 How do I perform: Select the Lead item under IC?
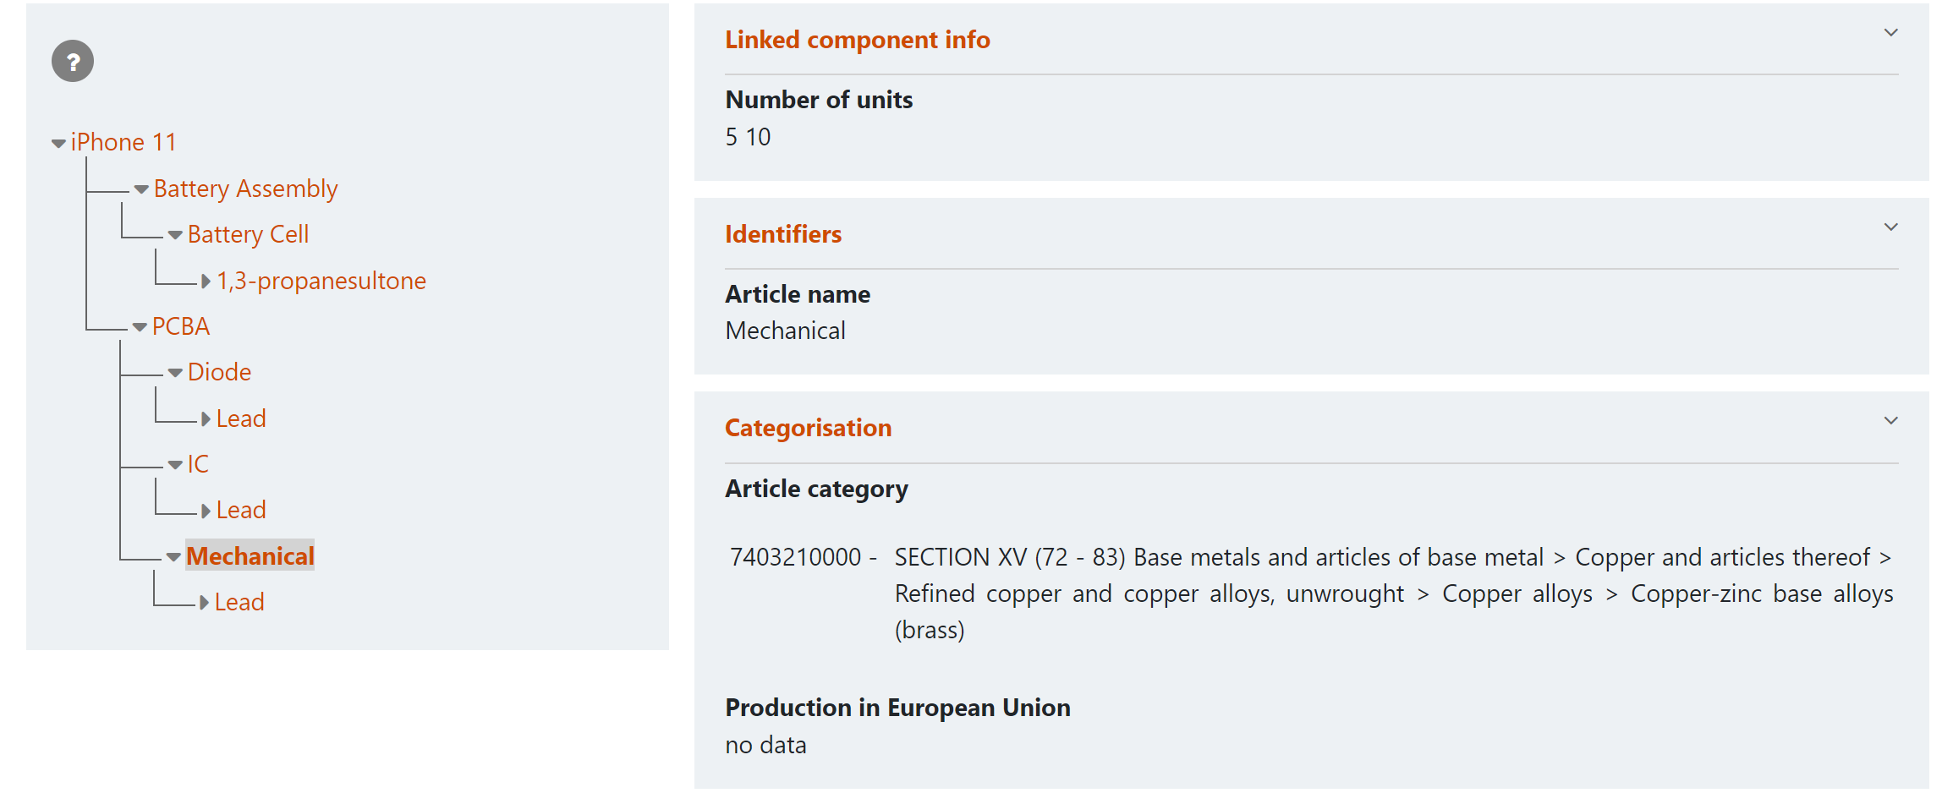click(x=241, y=510)
